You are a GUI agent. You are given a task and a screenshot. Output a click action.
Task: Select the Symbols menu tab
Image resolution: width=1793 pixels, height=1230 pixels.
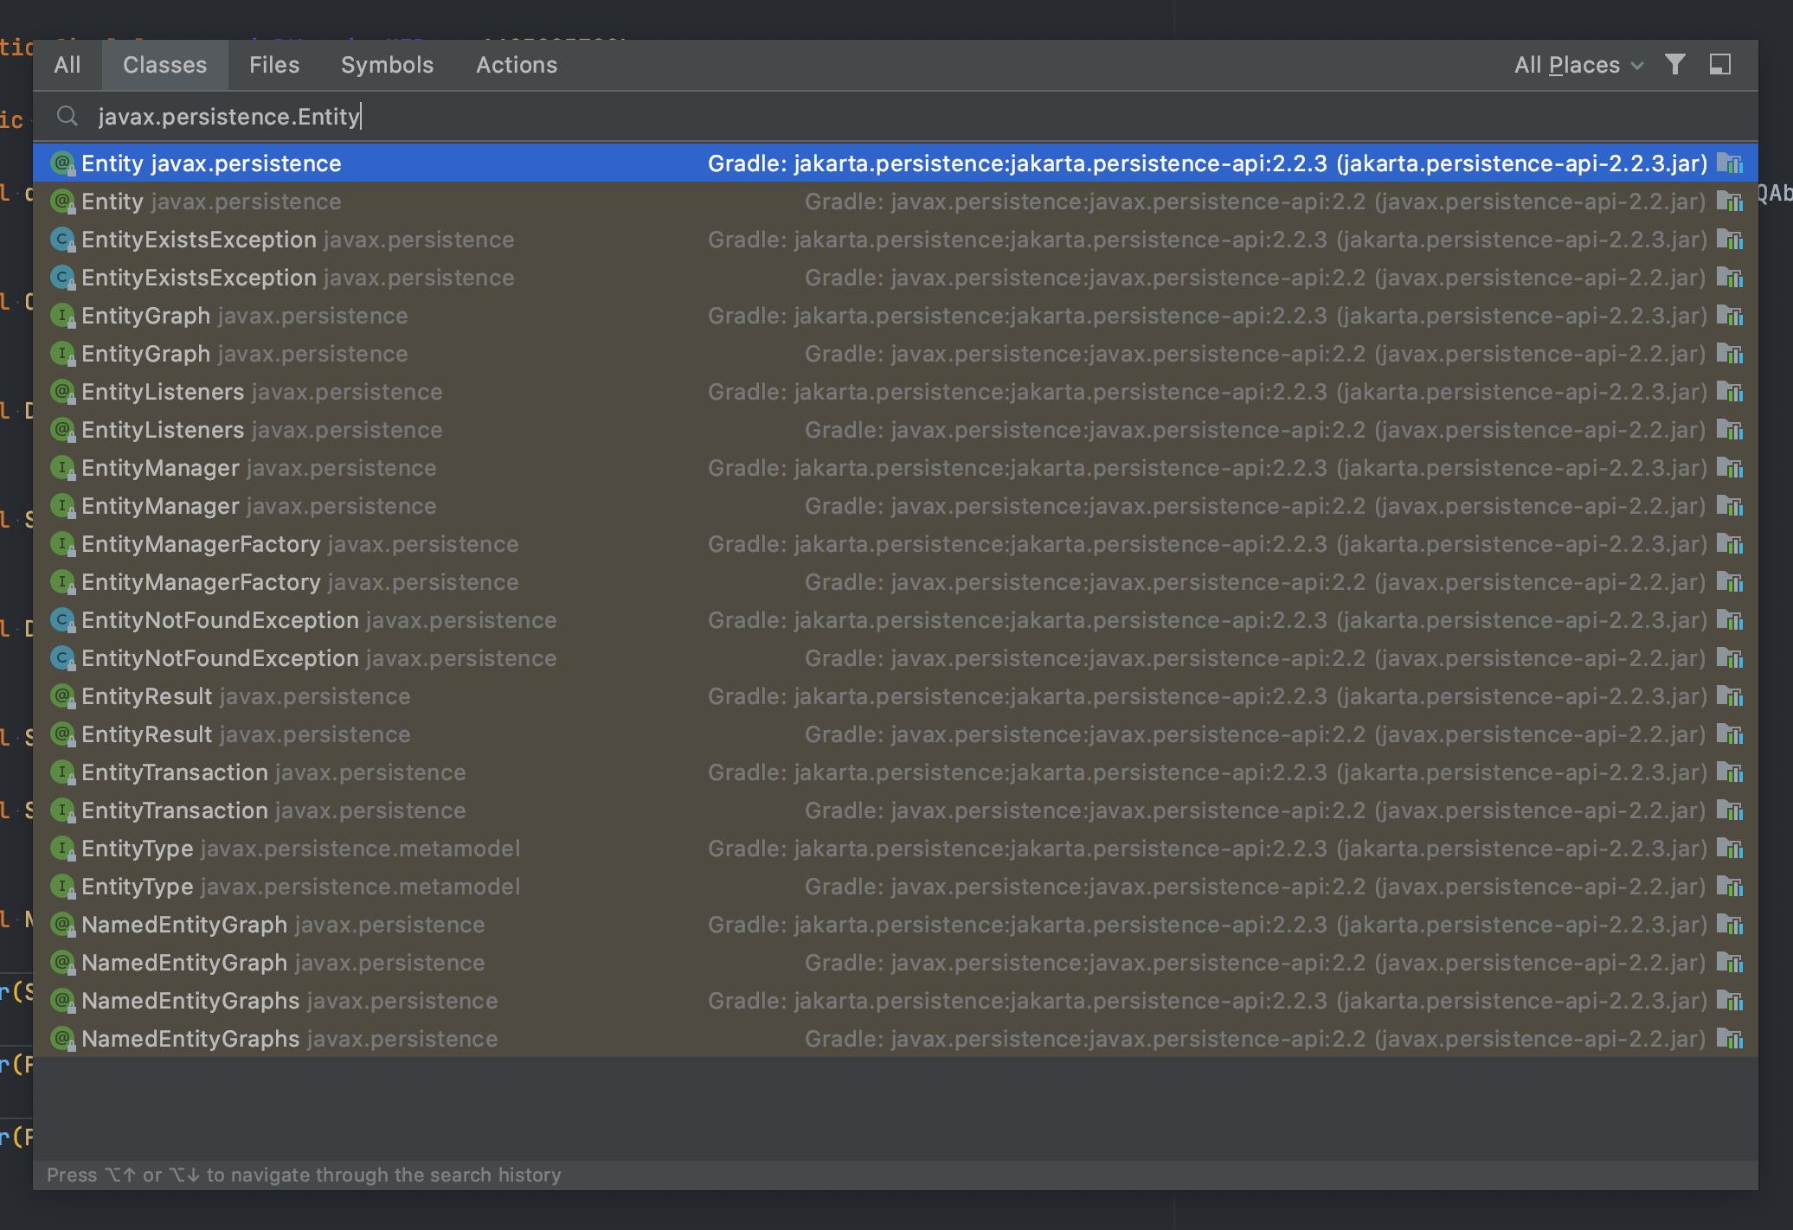pos(387,64)
